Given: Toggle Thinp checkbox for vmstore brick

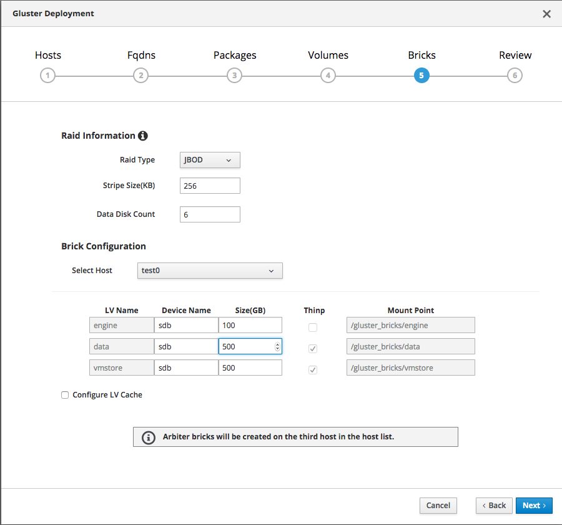Looking at the screenshot, I should point(313,370).
